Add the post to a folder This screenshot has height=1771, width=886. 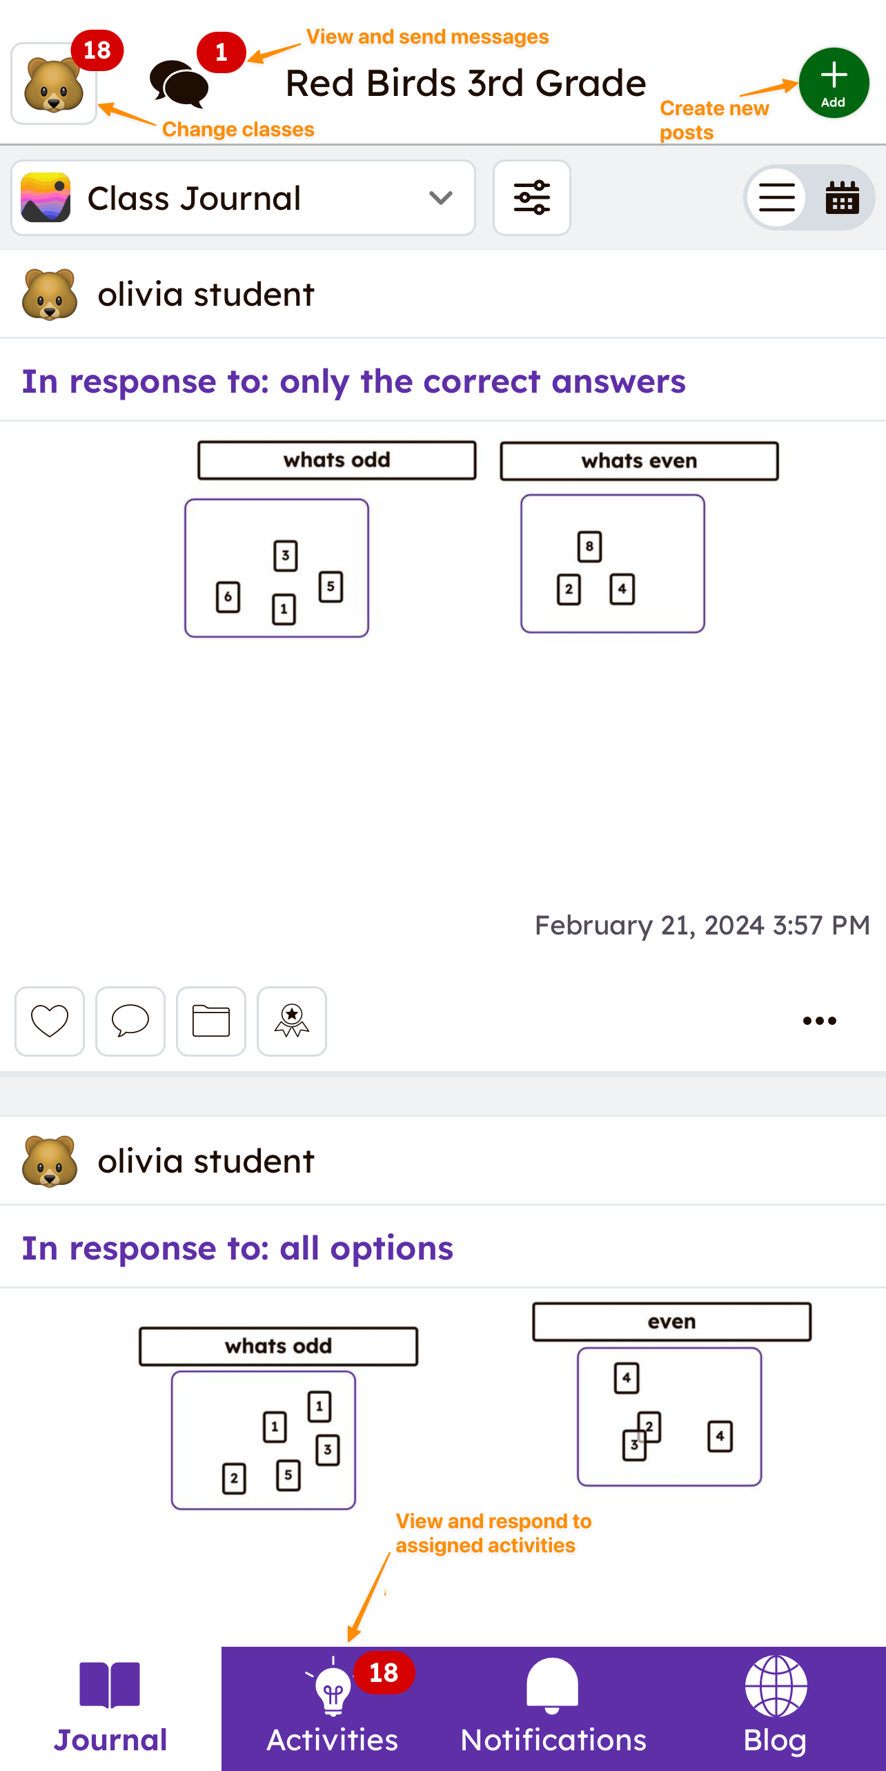pos(210,1021)
